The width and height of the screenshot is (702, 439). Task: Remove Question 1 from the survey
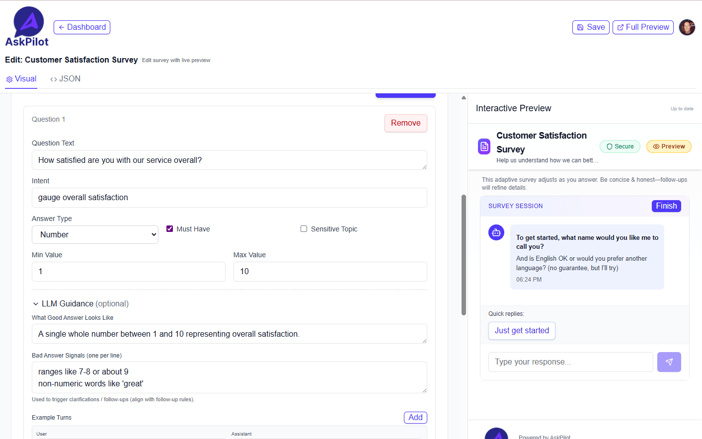[x=405, y=123]
